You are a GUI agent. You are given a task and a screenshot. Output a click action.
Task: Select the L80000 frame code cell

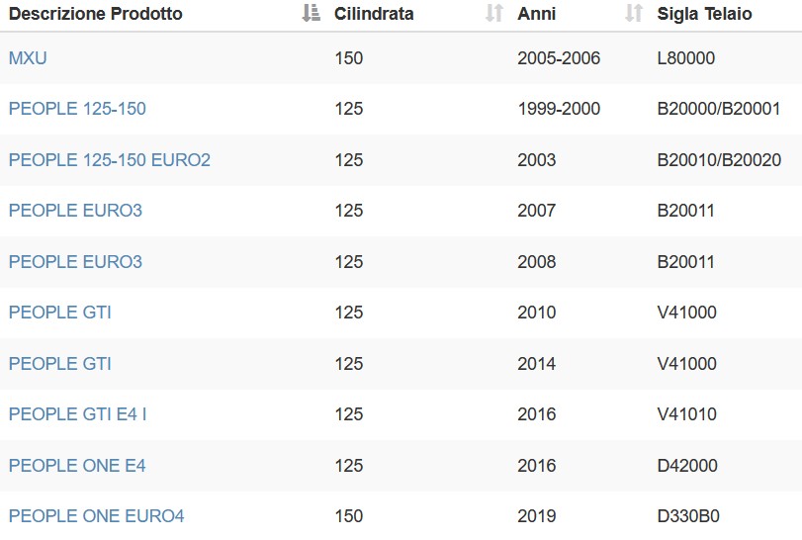click(x=686, y=57)
